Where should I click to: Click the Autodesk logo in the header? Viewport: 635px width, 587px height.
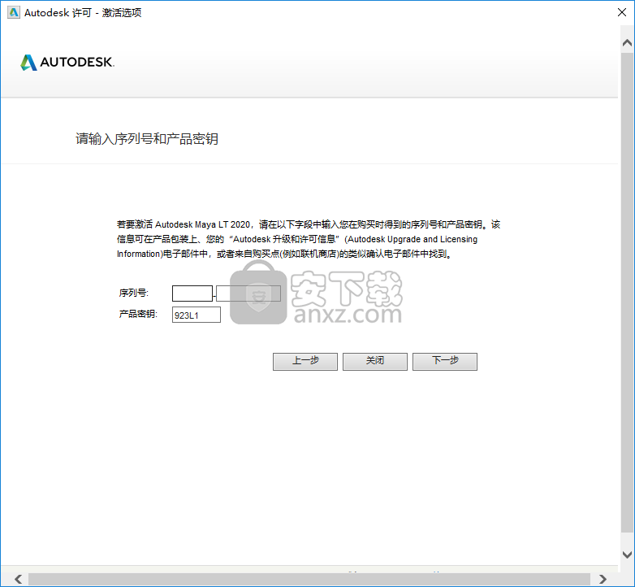click(67, 63)
